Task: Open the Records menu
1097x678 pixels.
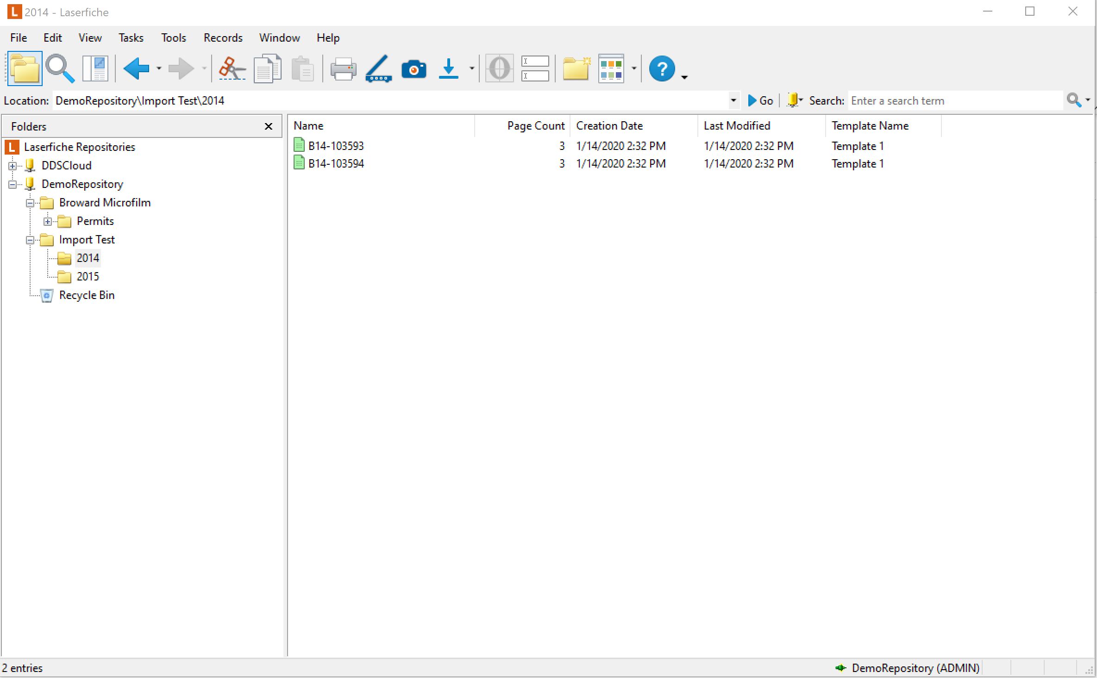Action: tap(223, 37)
